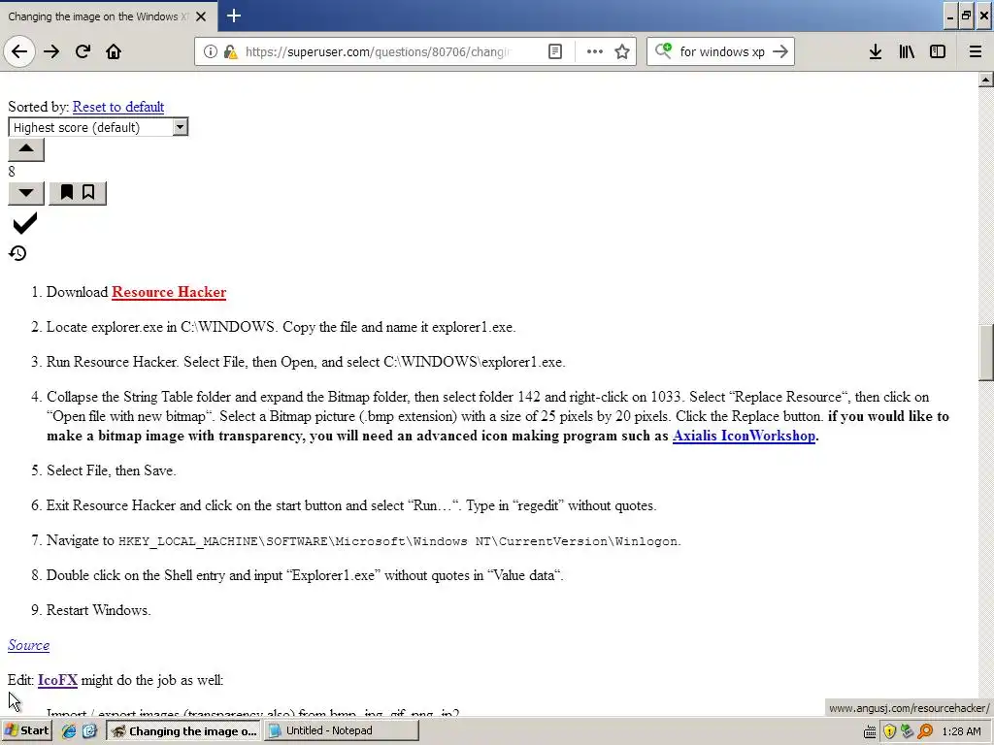Click the 'Sorted by:' label

point(38,107)
